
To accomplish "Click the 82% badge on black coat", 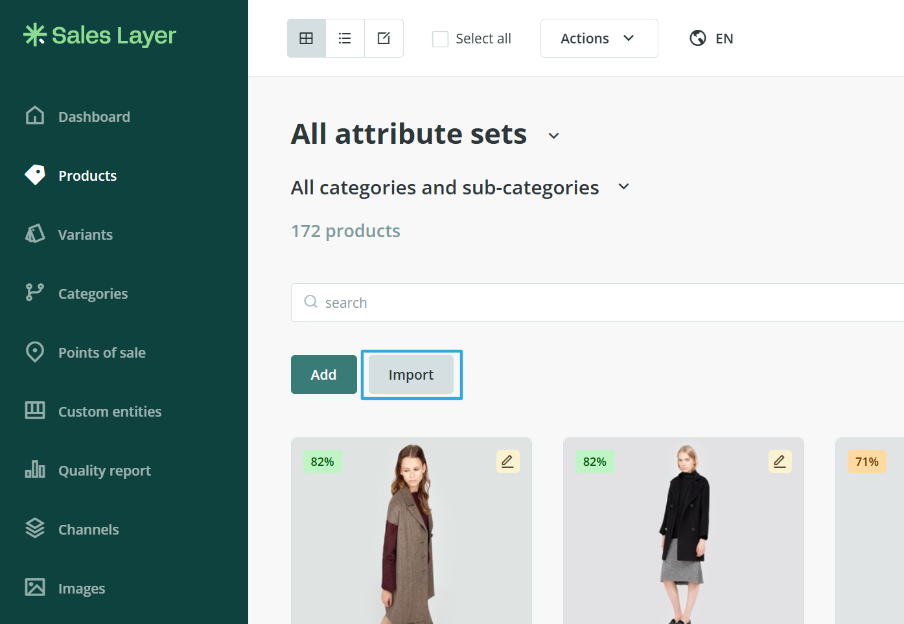I will pos(594,461).
